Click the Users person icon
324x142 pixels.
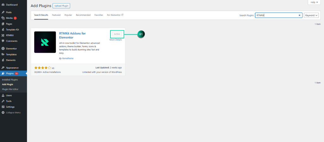coord(3,95)
